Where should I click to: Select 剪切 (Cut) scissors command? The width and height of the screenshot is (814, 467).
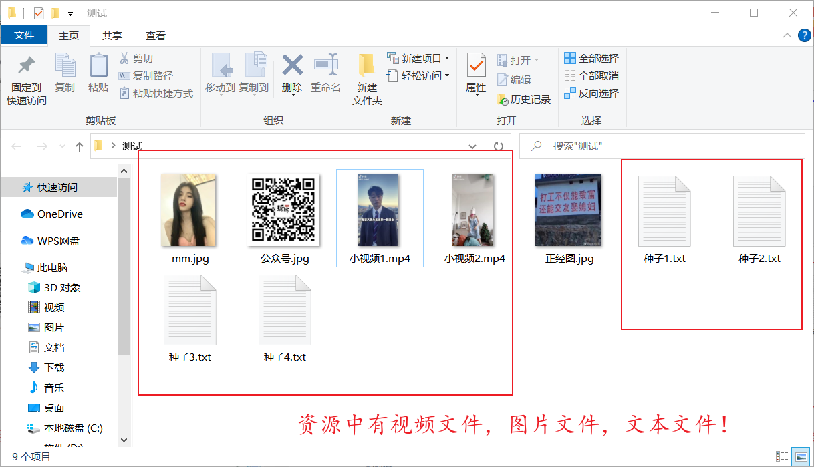click(x=136, y=59)
